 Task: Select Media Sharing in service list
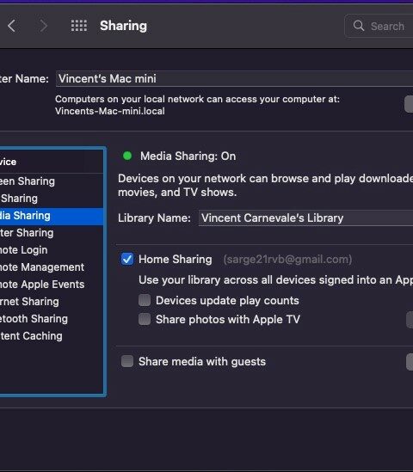pyautogui.click(x=52, y=216)
